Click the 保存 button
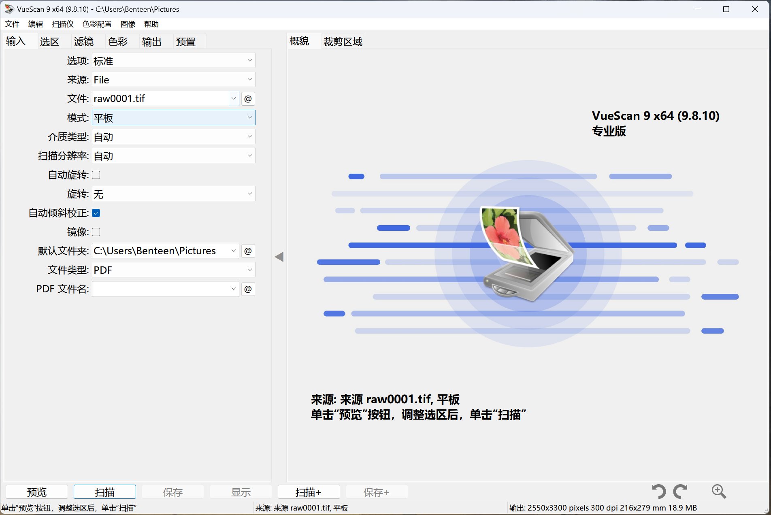The height and width of the screenshot is (515, 771). [x=173, y=492]
